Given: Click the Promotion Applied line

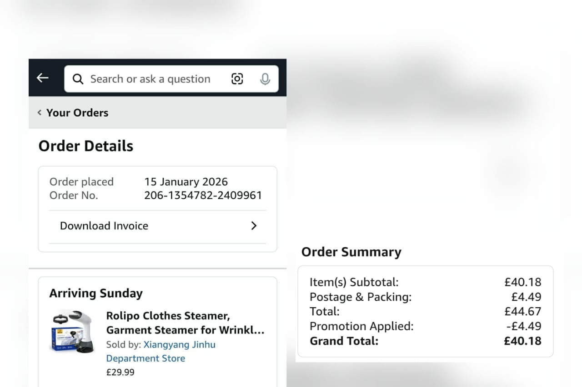Looking at the screenshot, I should [x=426, y=326].
